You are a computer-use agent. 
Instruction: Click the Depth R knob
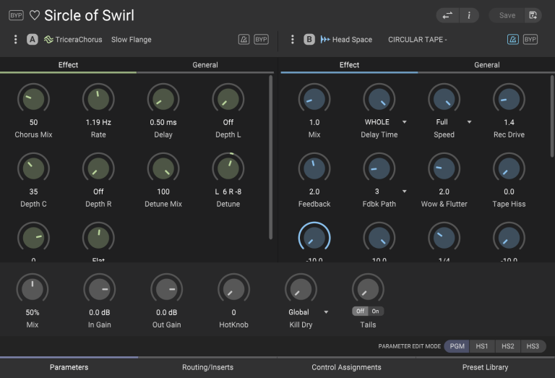coord(98,168)
